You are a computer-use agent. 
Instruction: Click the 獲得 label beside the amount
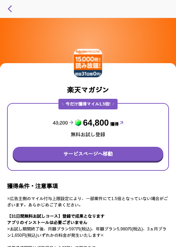pos(114,124)
